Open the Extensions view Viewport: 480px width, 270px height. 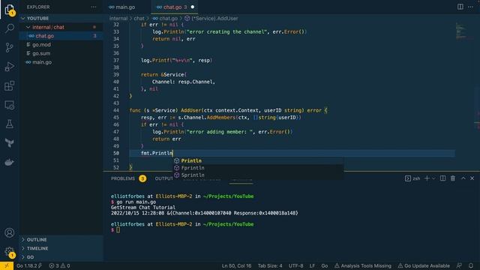tap(10, 85)
